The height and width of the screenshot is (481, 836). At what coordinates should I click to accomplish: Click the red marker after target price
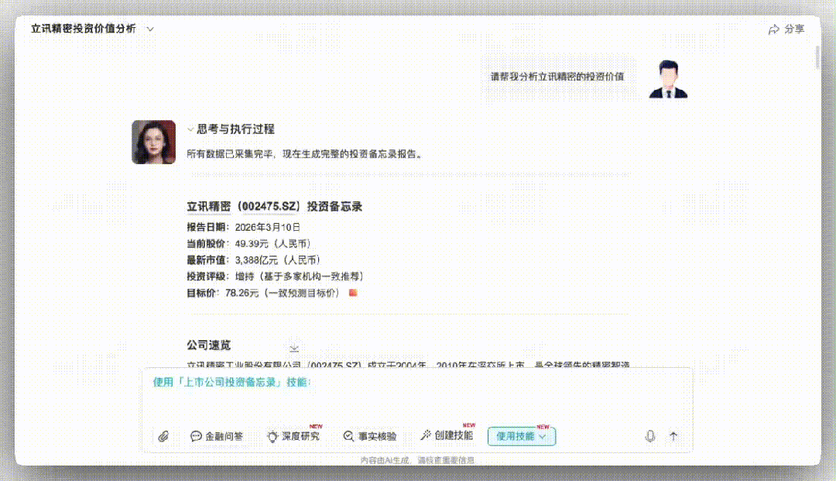point(352,293)
